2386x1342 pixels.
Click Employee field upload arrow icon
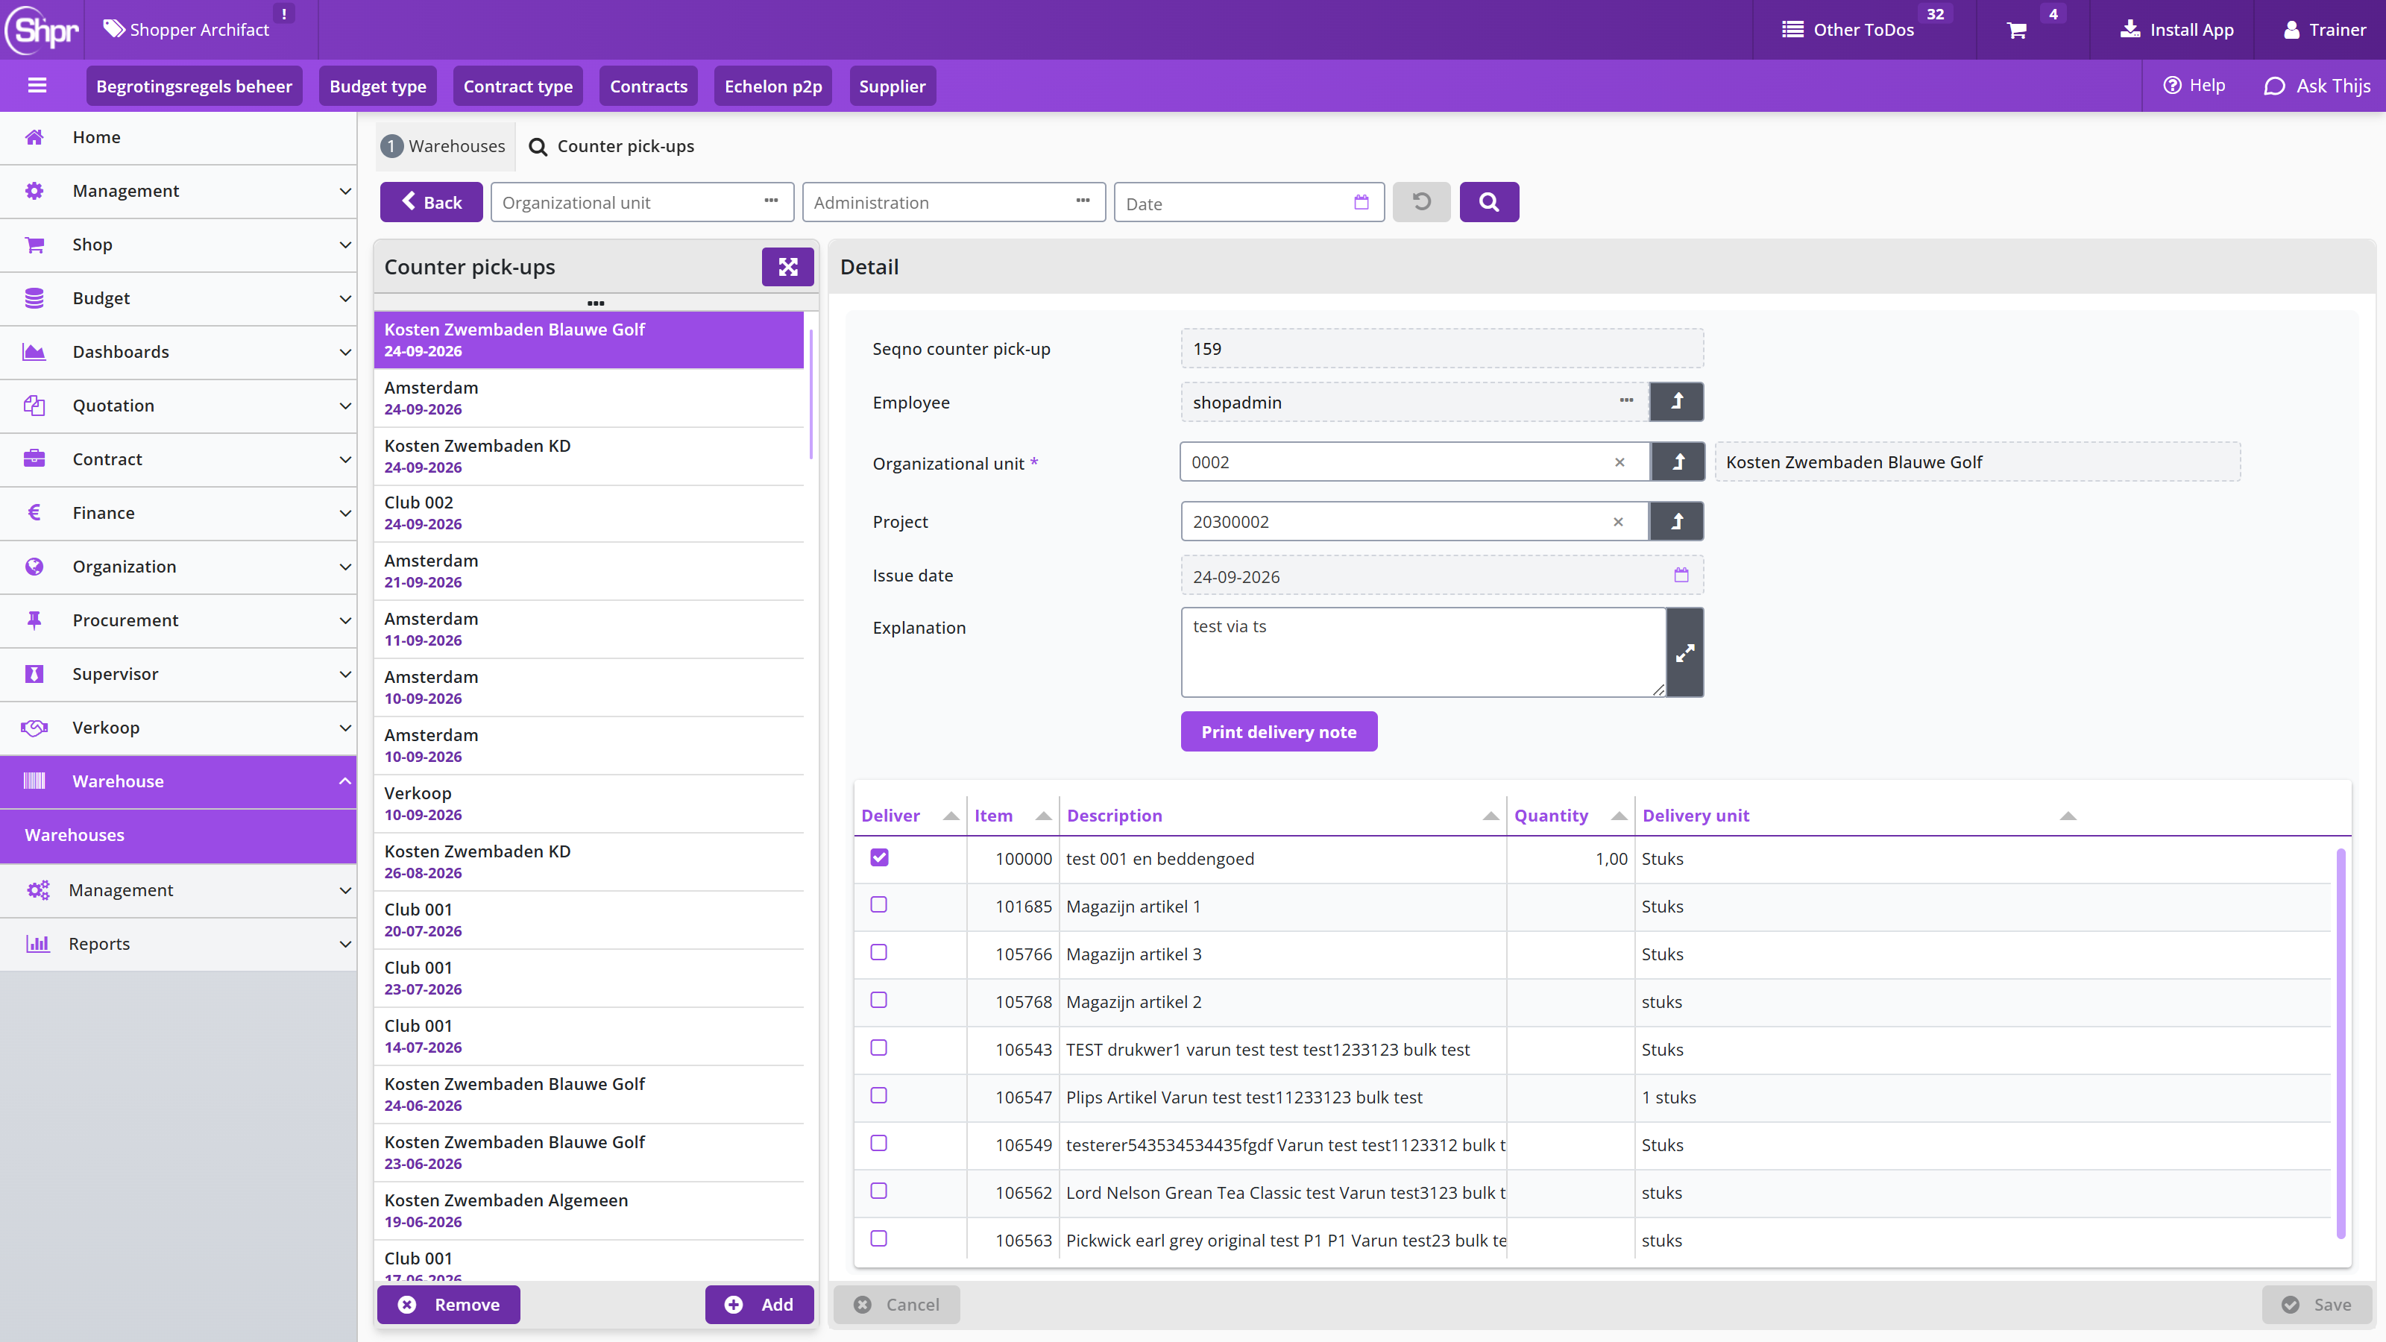click(1676, 402)
